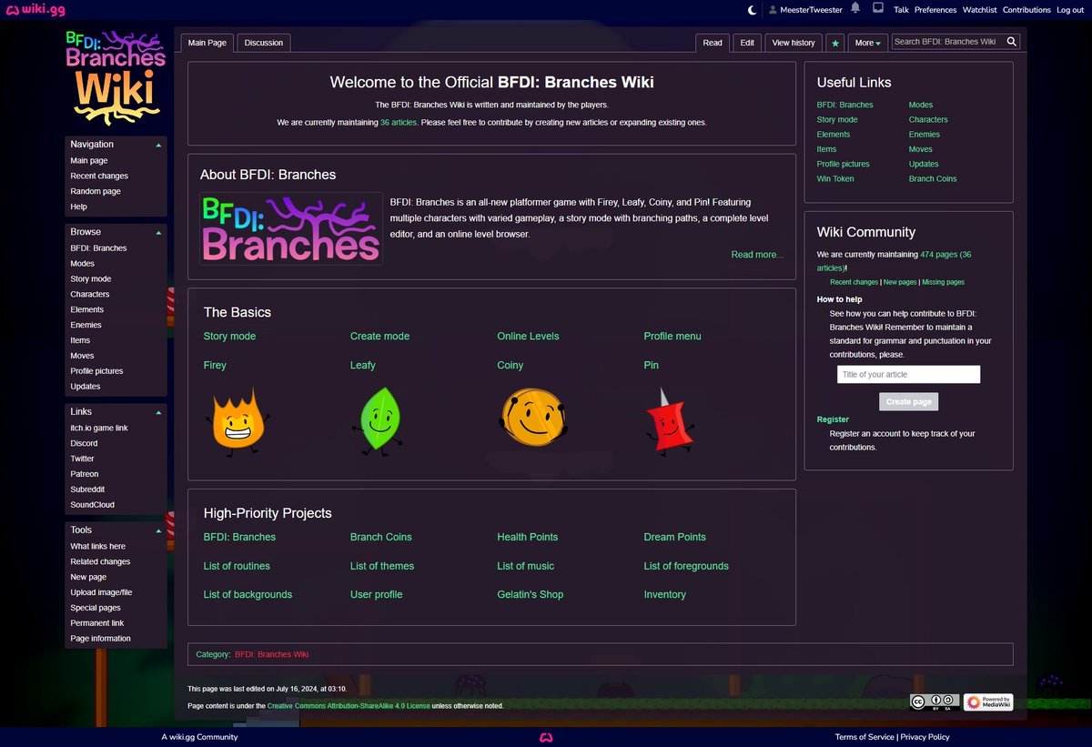The image size is (1092, 747).
Task: Click the Powered by MediaWiki badge
Action: [x=988, y=702]
